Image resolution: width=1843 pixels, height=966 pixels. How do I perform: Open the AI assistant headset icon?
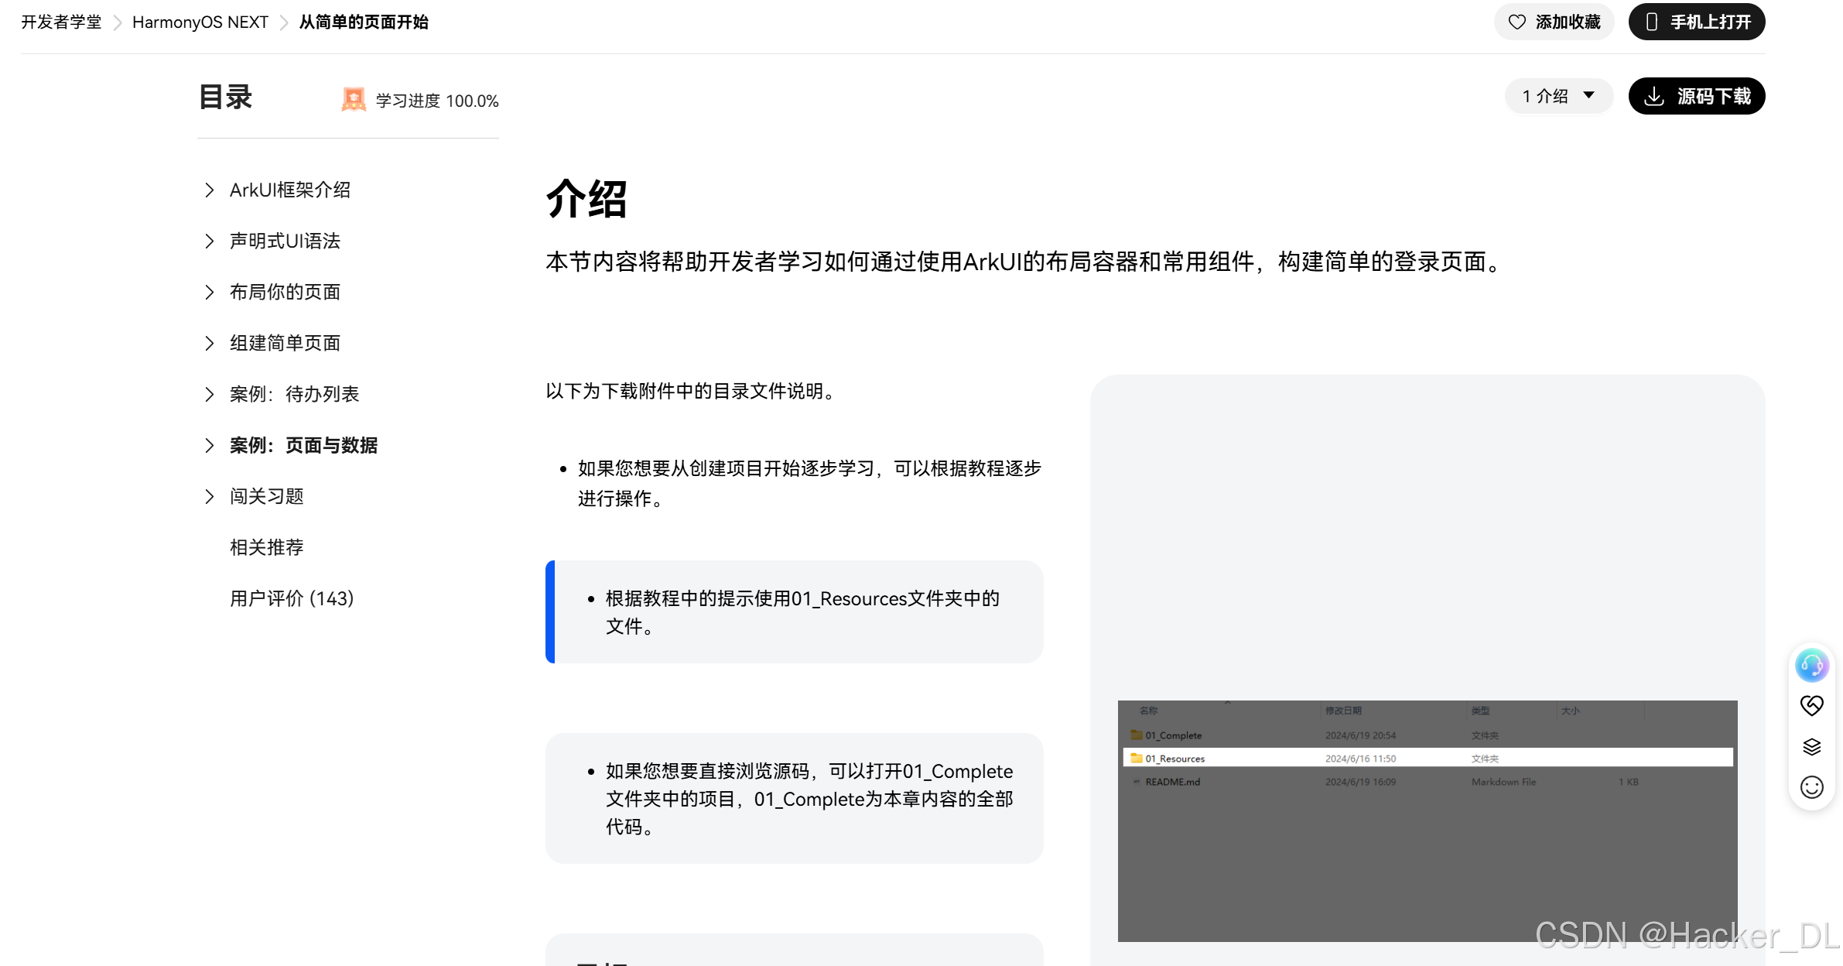pyautogui.click(x=1812, y=666)
